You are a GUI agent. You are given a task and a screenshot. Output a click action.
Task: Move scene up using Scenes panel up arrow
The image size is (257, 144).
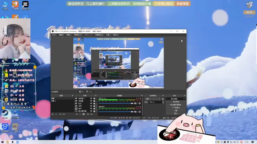60,114
